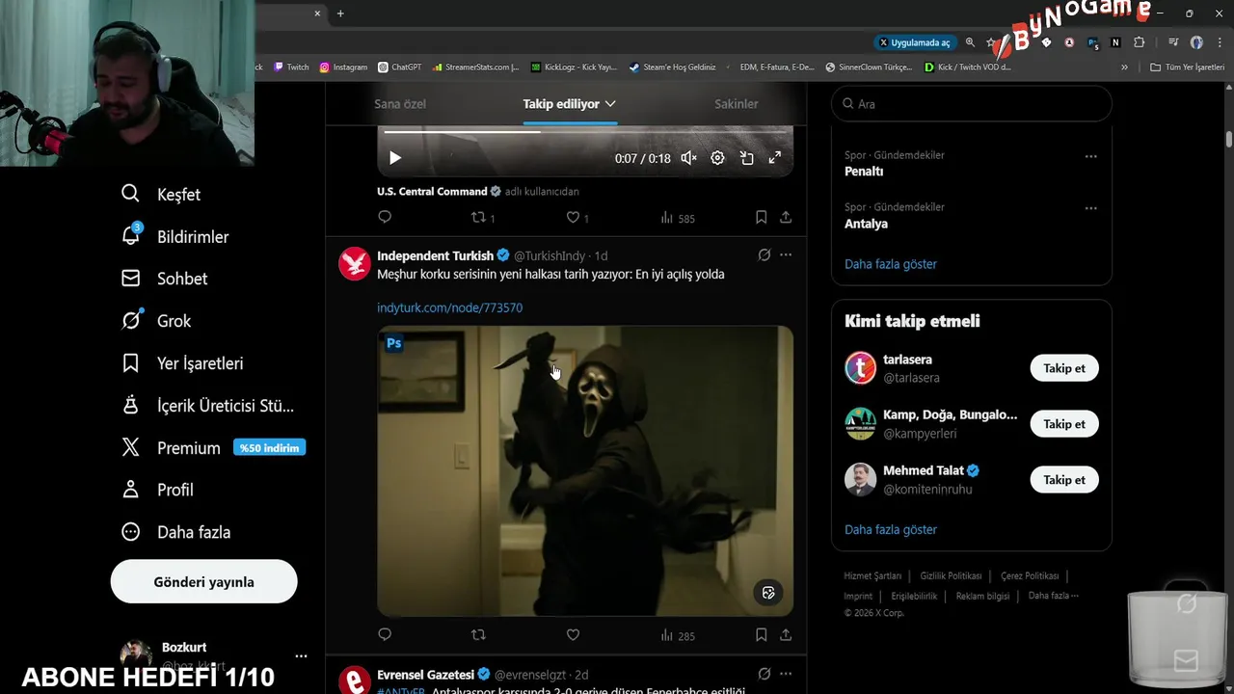Open options for Antalya trend

tap(1090, 208)
